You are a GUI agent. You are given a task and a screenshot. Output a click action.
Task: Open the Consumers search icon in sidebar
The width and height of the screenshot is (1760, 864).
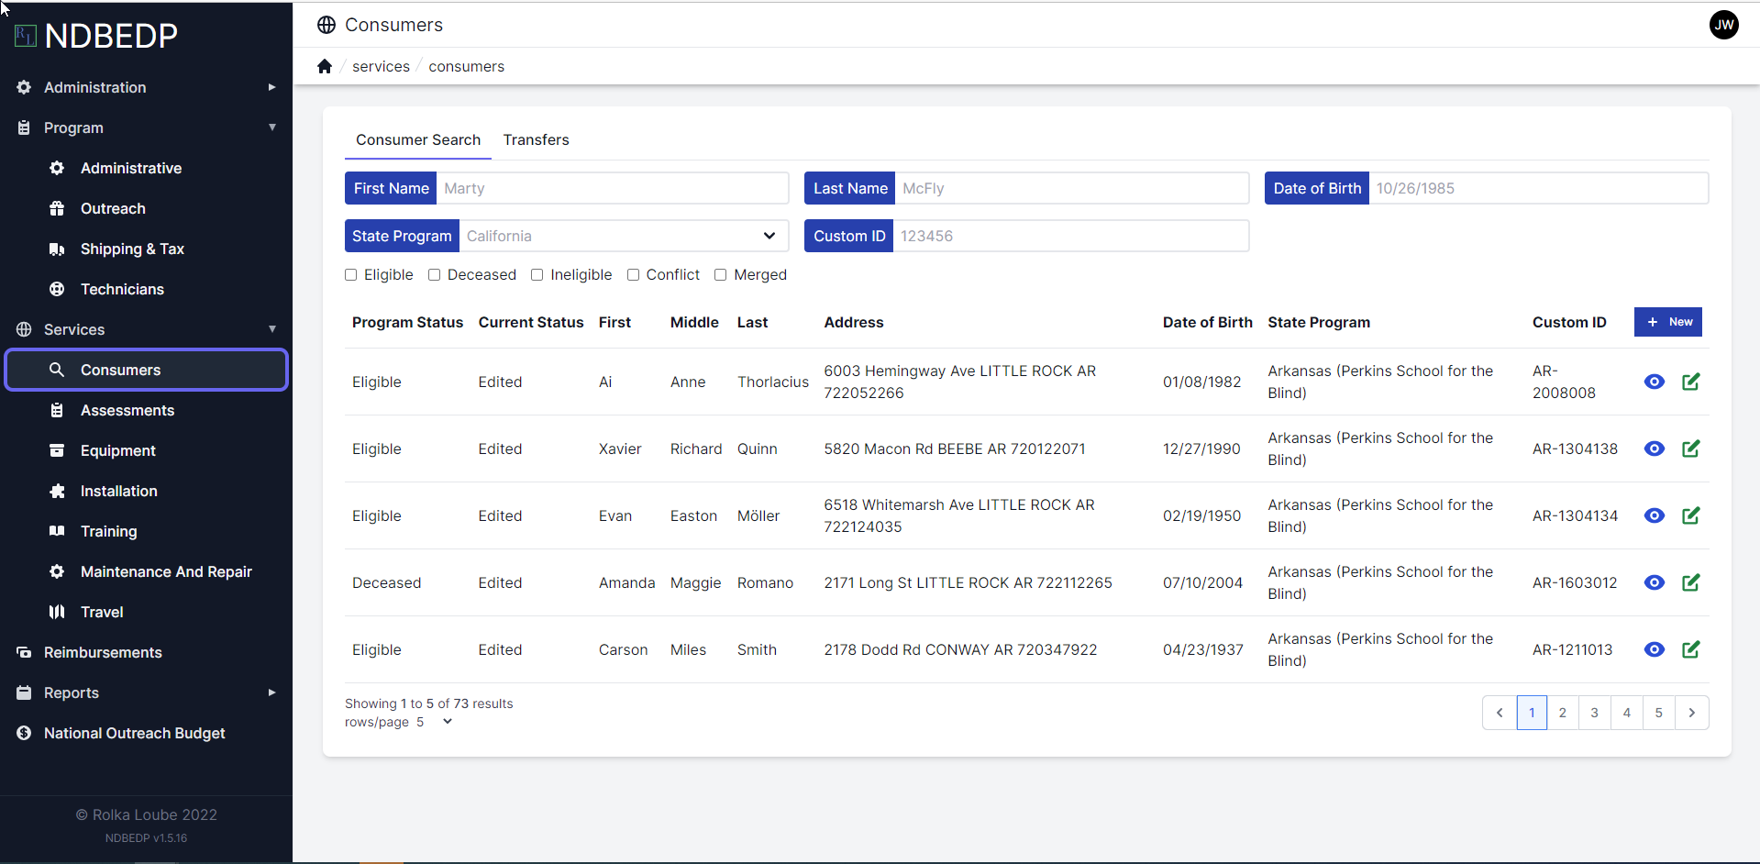pyautogui.click(x=57, y=370)
